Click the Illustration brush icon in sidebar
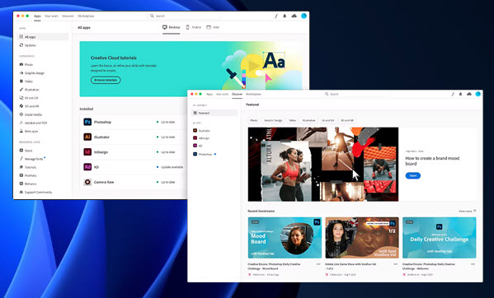This screenshot has width=494, height=298. [21, 90]
